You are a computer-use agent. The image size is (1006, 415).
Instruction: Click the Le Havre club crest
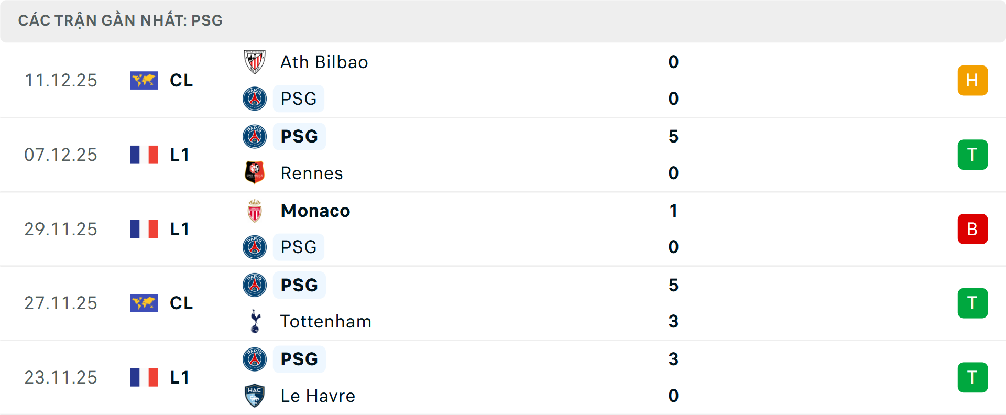(x=255, y=396)
